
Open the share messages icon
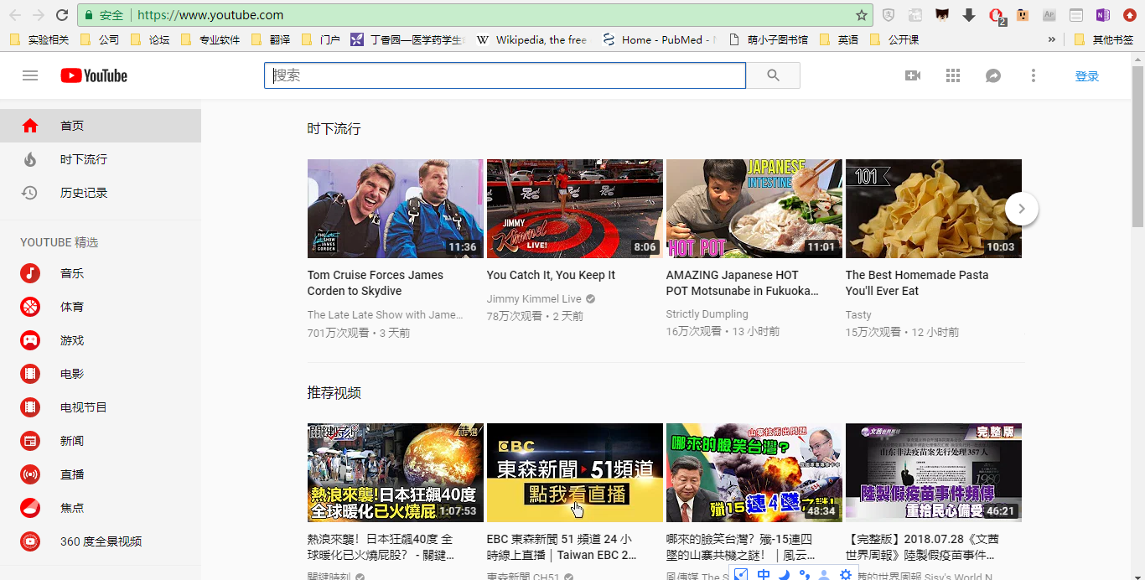point(993,75)
